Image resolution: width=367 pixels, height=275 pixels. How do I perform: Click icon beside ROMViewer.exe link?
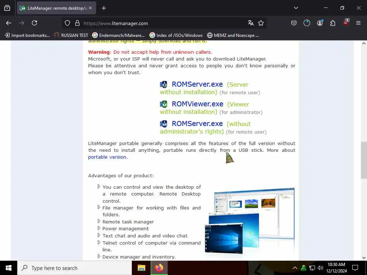pyautogui.click(x=163, y=104)
